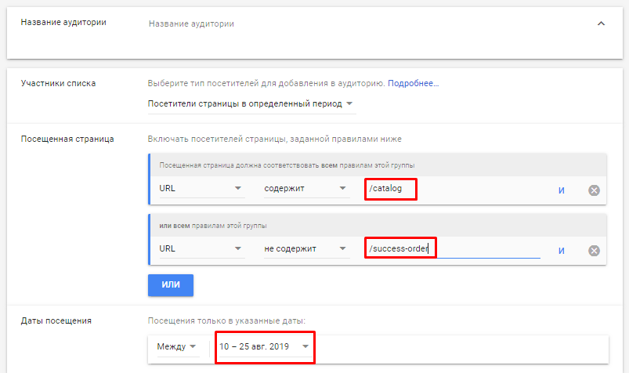This screenshot has width=629, height=373.
Task: Click the 'Посещенная страница' section label
Action: pos(67,139)
